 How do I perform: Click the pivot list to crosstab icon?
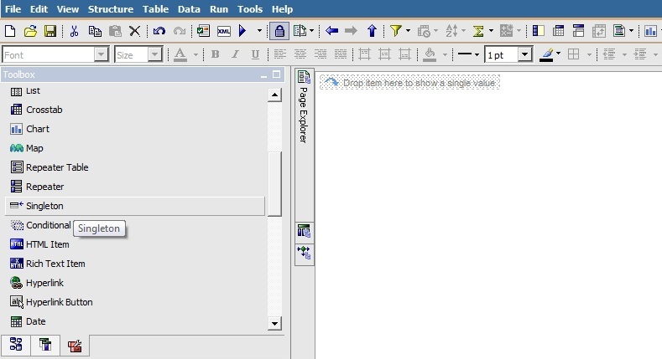(x=558, y=31)
